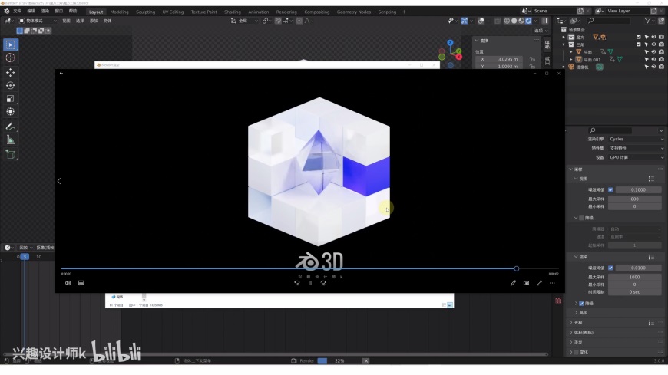Switch to UV Editing workspace tab
Screen dimensions: 668x375
(x=173, y=12)
